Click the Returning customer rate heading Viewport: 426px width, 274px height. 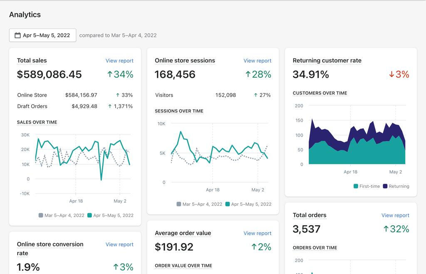click(x=327, y=61)
